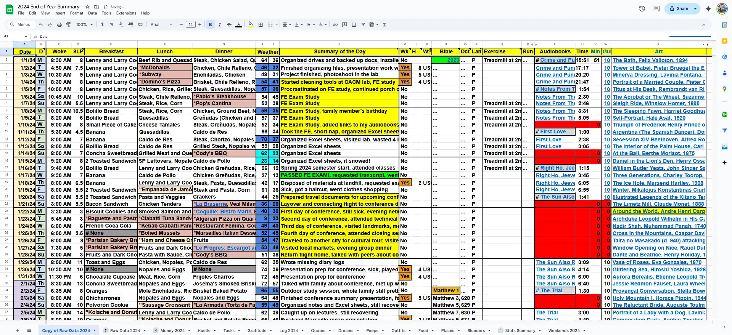Open Google Maps side panel icon
This screenshot has height=335, width=732.
click(724, 89)
